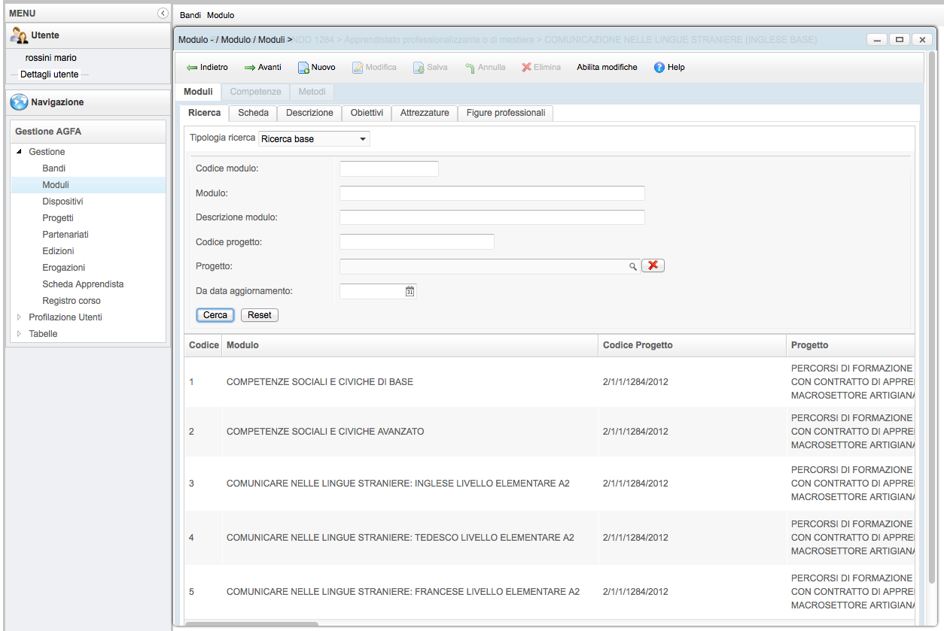Clear Progetto field with red X icon
This screenshot has width=944, height=631.
click(x=653, y=265)
